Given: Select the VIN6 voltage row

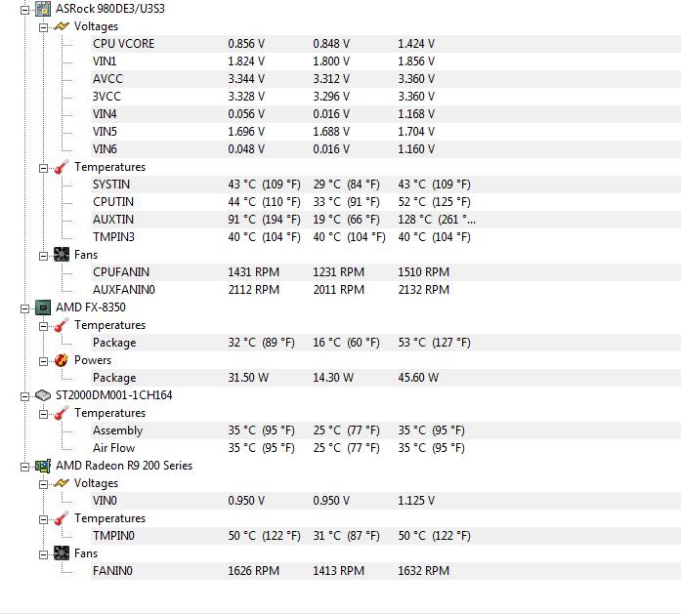Looking at the screenshot, I should [386, 149].
